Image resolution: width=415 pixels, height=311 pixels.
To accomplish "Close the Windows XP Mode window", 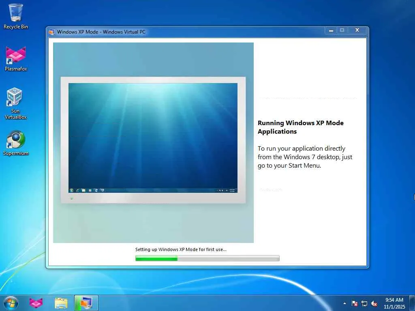I will [357, 30].
